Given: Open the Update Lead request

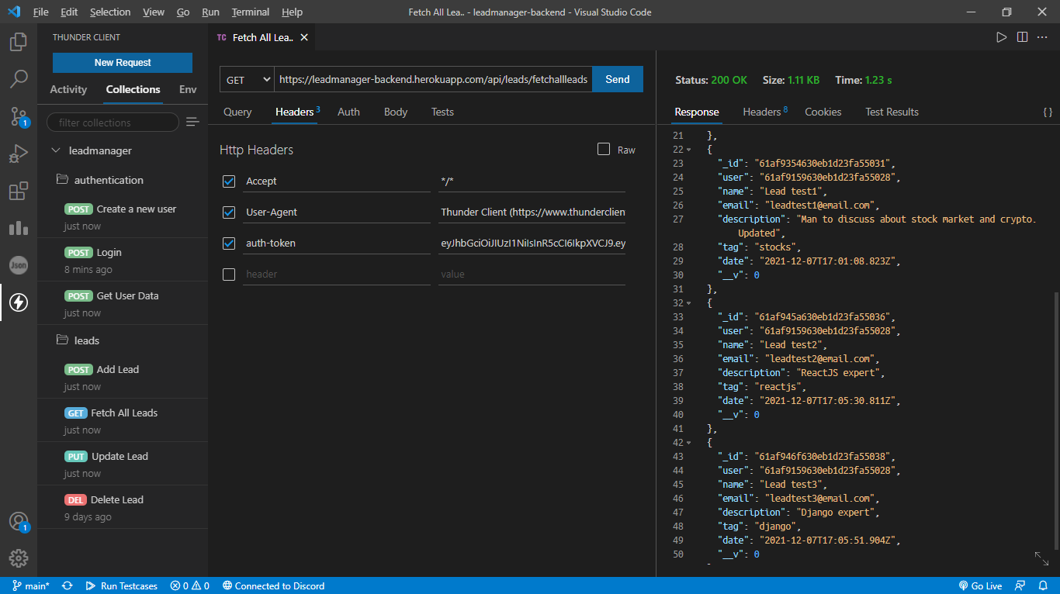Looking at the screenshot, I should [123, 464].
